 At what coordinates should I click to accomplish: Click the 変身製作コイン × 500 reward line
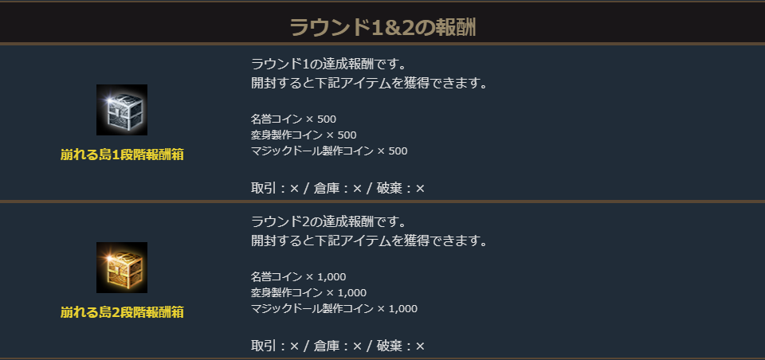coord(304,135)
